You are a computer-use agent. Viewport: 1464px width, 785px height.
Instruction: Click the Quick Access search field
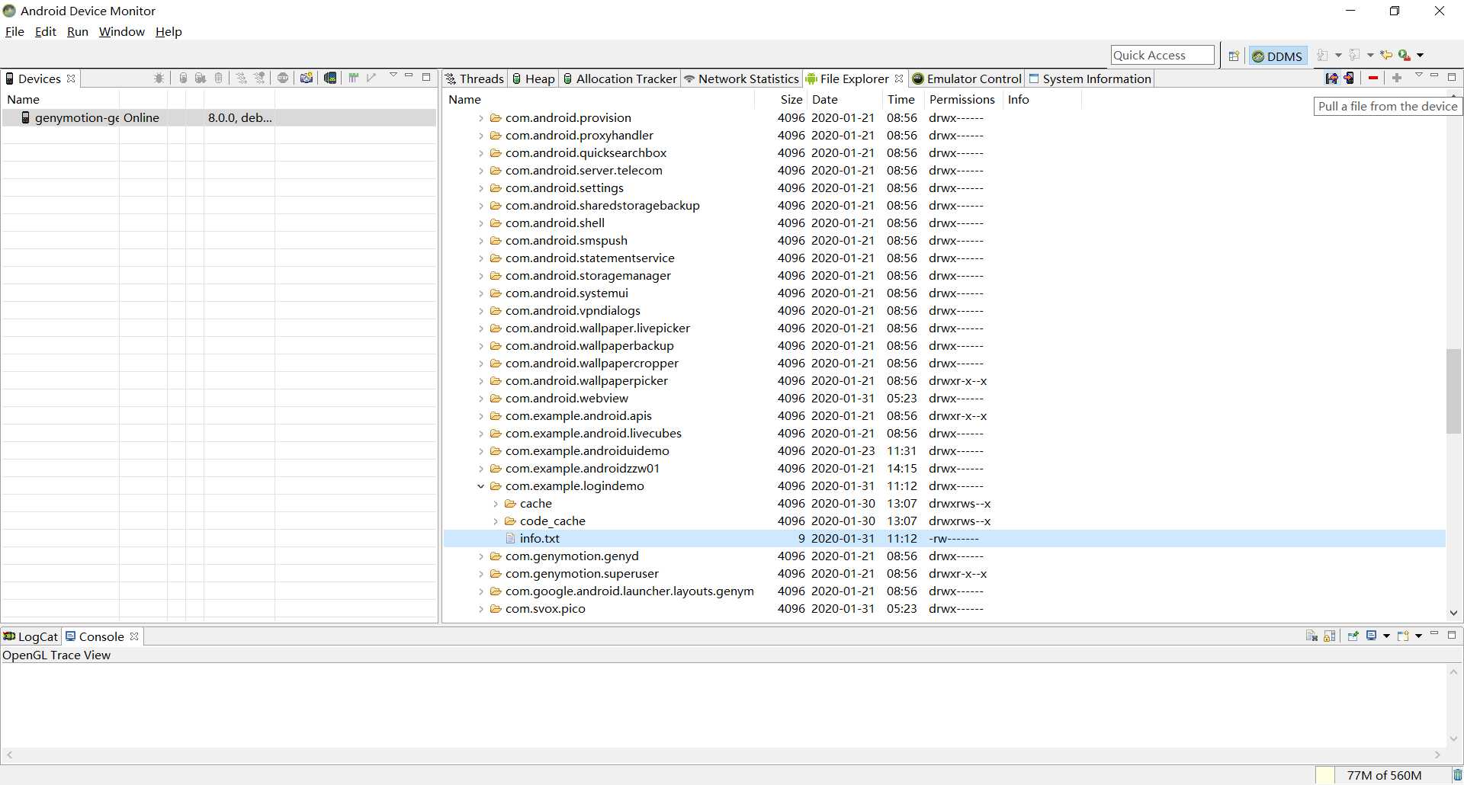pos(1162,55)
